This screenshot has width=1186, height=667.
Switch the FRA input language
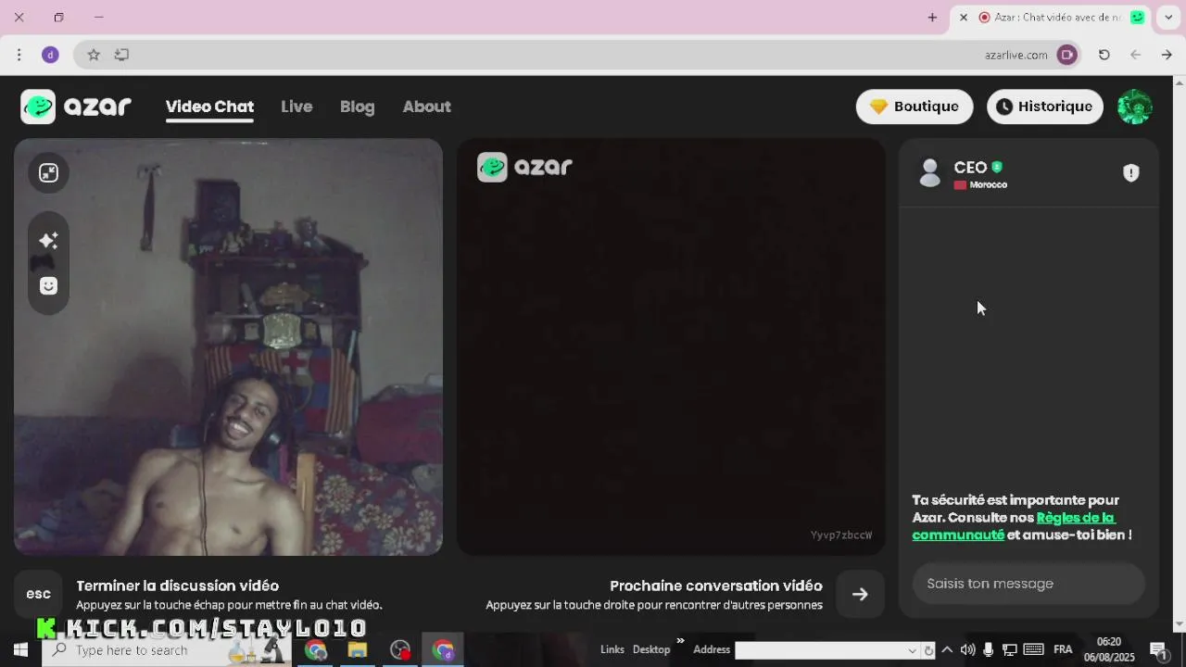point(1063,649)
